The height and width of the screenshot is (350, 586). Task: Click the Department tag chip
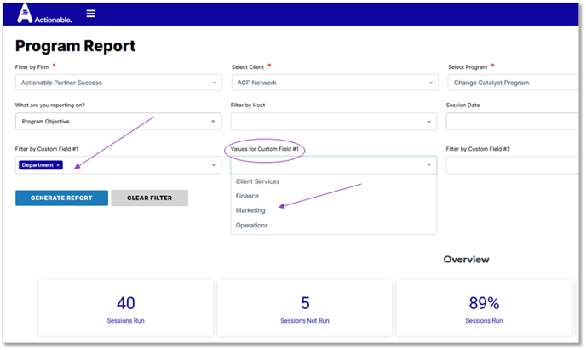41,165
